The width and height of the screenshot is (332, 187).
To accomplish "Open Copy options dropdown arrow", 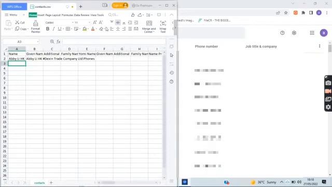I will tap(27, 29).
